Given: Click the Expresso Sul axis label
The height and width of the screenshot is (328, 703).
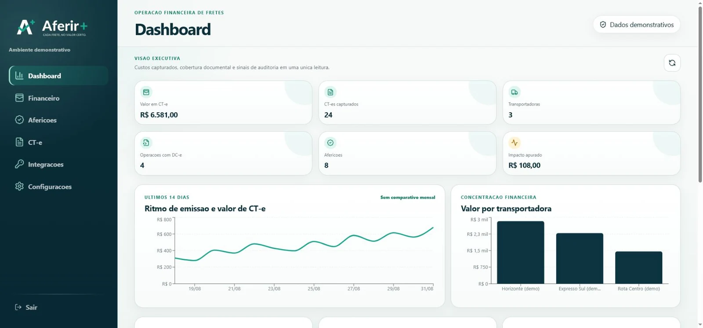Looking at the screenshot, I should pos(580,289).
